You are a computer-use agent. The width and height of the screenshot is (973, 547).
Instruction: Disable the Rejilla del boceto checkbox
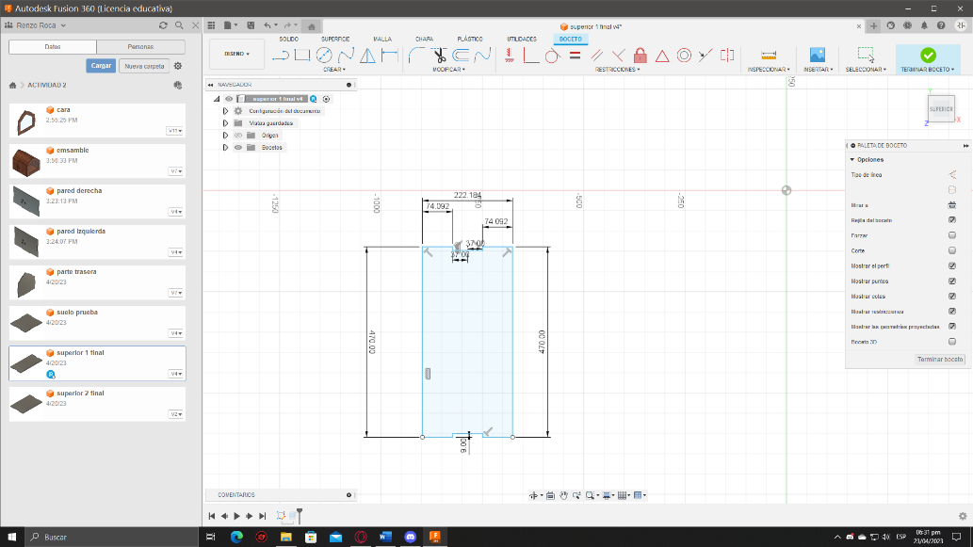click(952, 220)
